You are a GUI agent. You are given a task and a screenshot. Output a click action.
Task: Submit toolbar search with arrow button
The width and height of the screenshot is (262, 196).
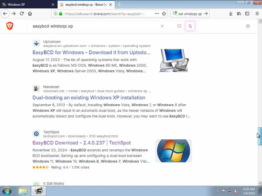206,14
